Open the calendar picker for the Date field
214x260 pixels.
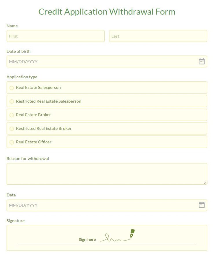click(x=202, y=205)
